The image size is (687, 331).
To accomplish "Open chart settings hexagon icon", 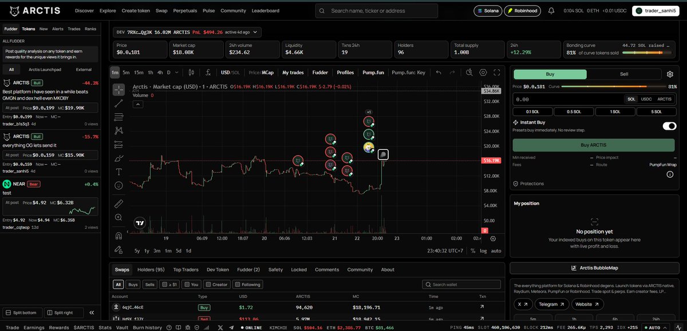I will [483, 73].
